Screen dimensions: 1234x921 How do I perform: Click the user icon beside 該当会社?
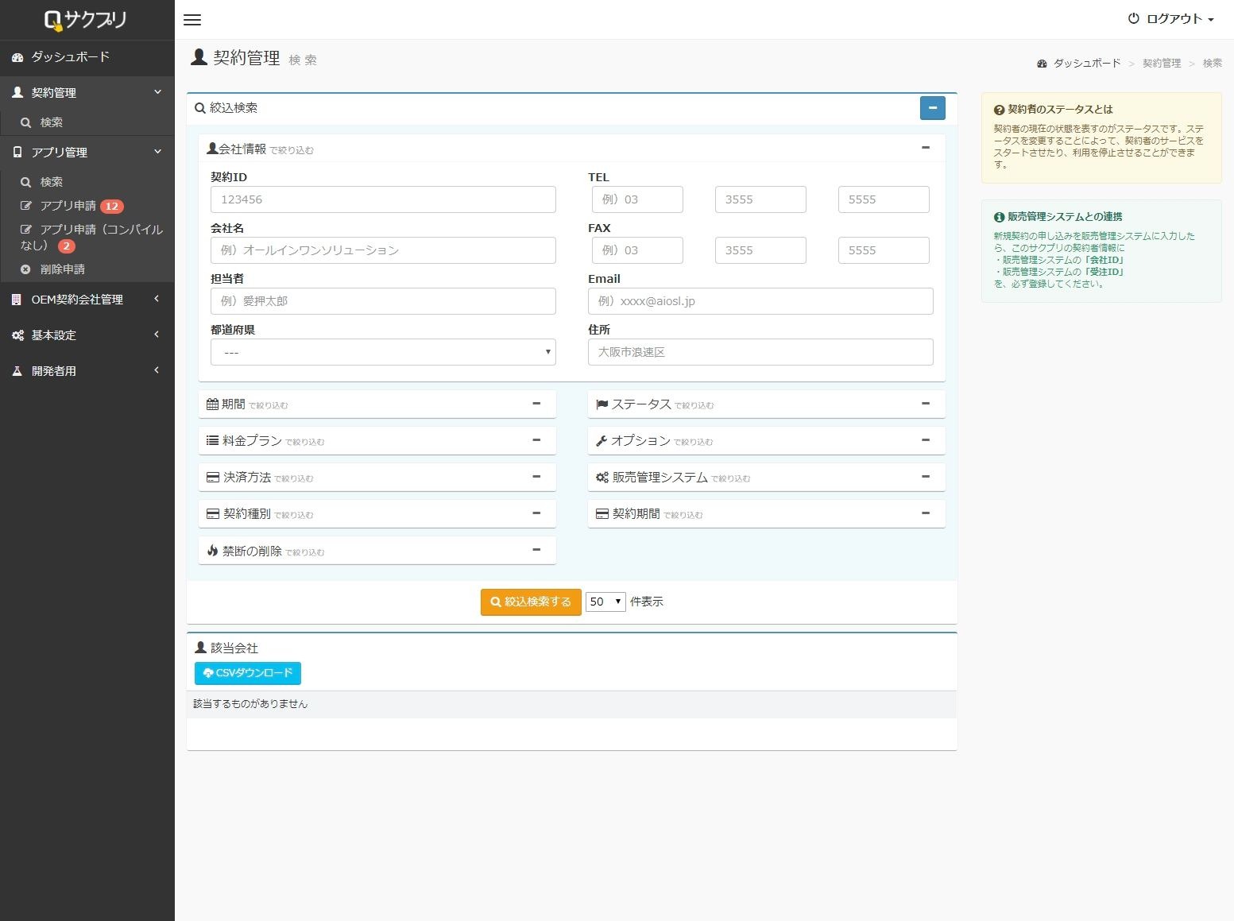(x=200, y=648)
